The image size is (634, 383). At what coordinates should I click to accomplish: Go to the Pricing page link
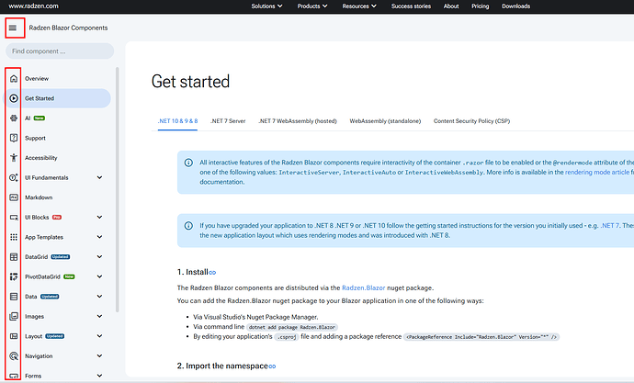[x=480, y=6]
